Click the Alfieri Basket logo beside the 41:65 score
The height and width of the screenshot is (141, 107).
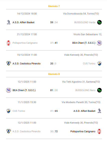tap(99, 111)
